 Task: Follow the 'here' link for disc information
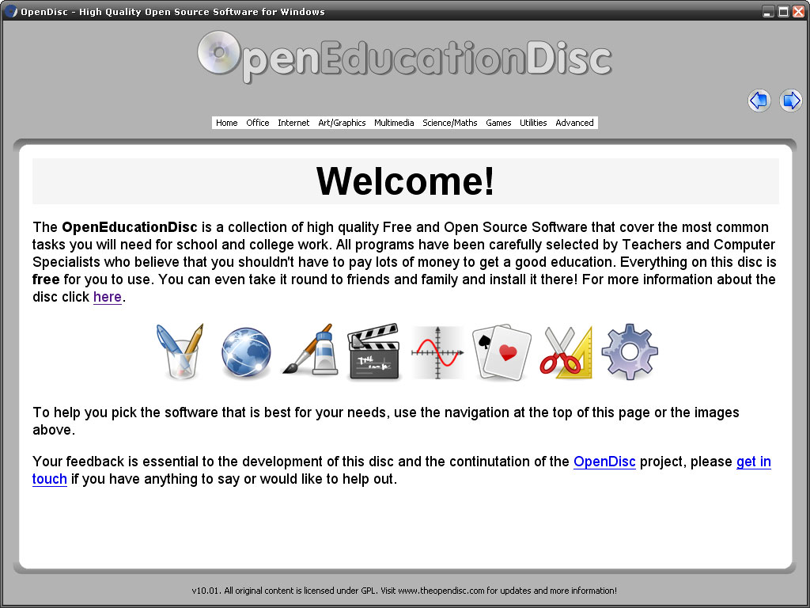click(108, 298)
